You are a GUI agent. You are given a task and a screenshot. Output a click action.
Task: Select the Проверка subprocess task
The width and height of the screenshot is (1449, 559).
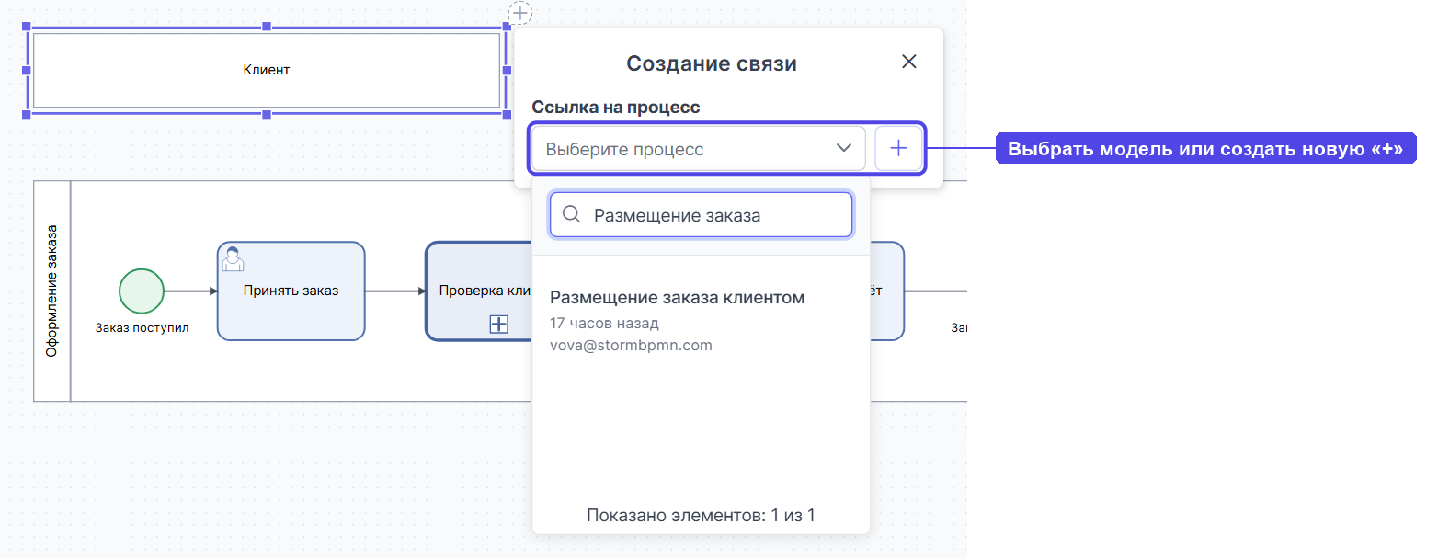[x=478, y=291]
